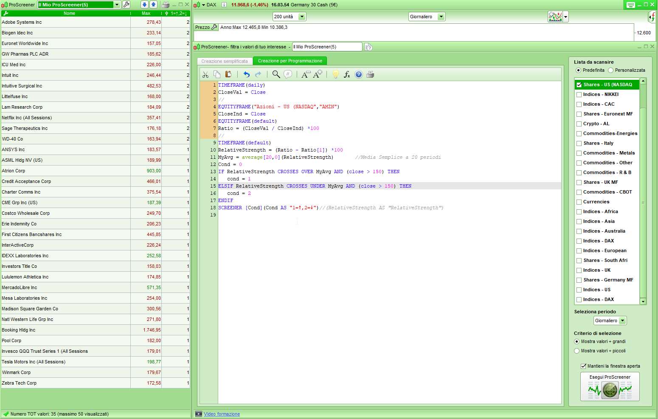Viewport: 658px width, 419px height.
Task: Open the Il Mio ProScreener(5) dropdown
Action: click(117, 5)
